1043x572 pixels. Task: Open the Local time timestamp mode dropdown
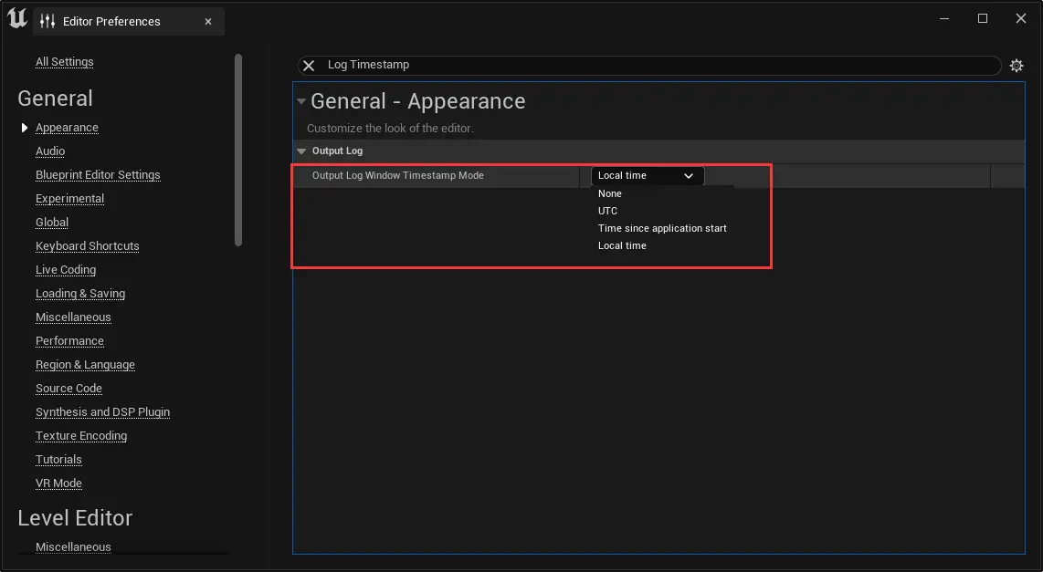[648, 175]
